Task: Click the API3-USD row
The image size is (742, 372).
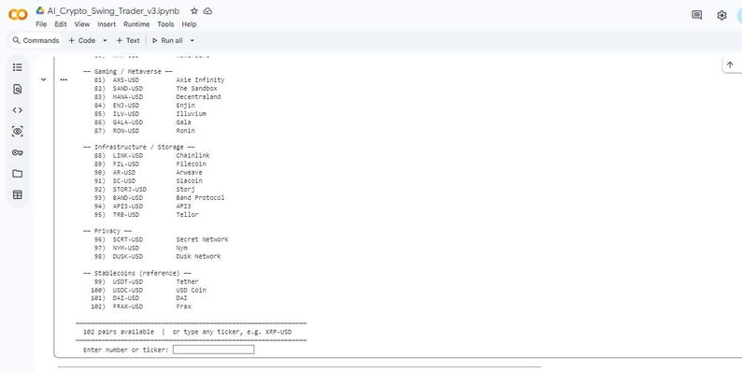Action: point(142,207)
